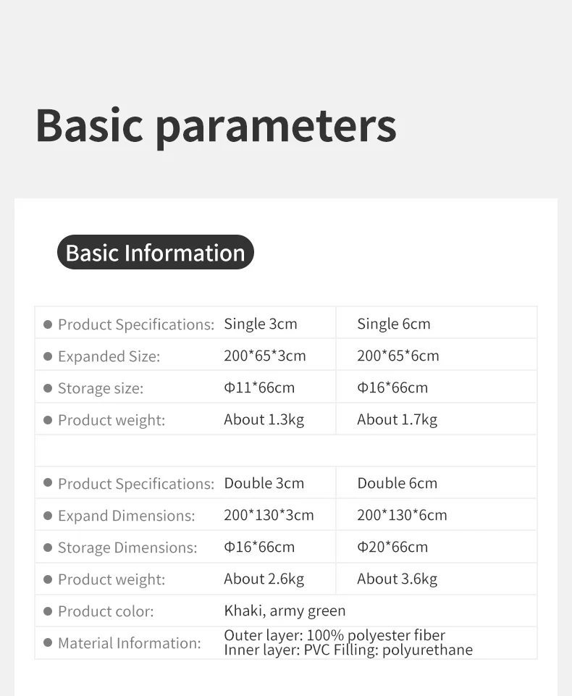Viewport: 572px width, 696px height.
Task: Click the Khaki, army green color text
Action: pyautogui.click(x=285, y=611)
